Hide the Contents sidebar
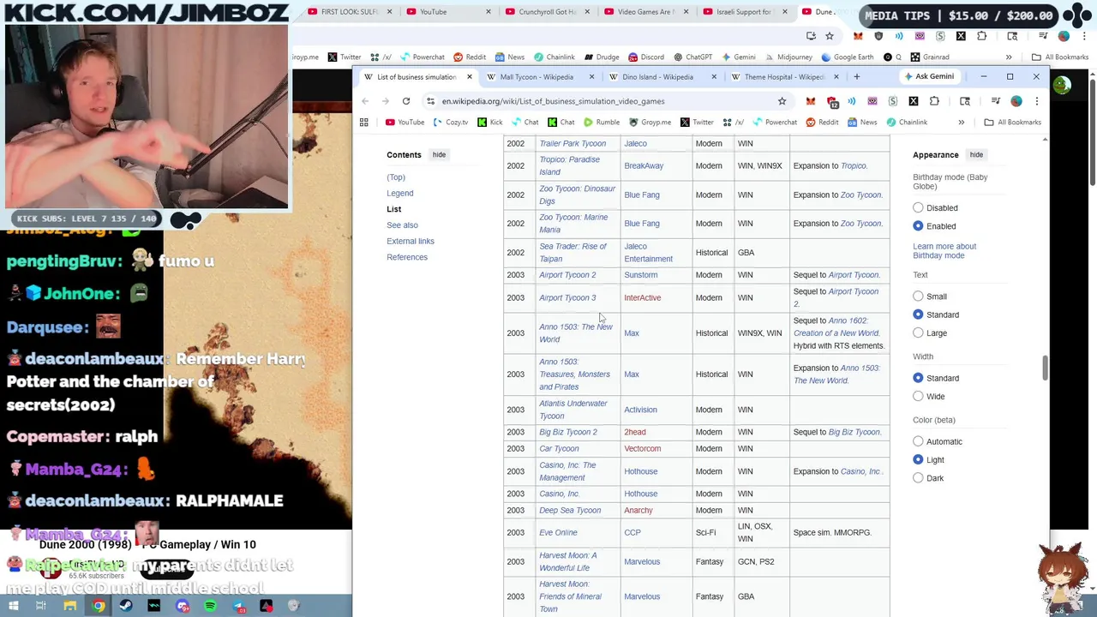The width and height of the screenshot is (1097, 617). point(439,155)
